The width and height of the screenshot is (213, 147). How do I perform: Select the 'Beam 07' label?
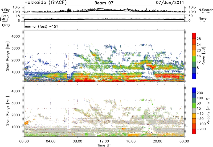tap(104, 3)
